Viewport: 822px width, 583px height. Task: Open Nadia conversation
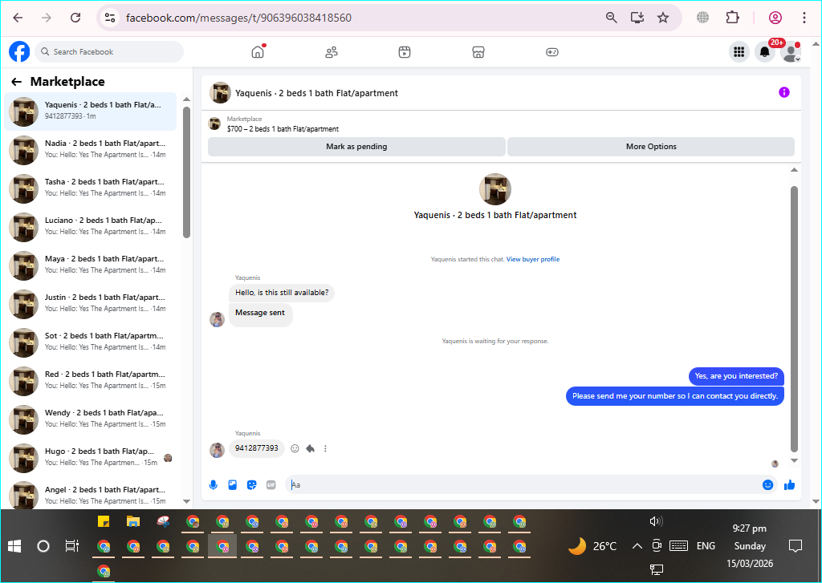click(x=90, y=149)
